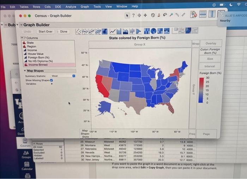The image size is (247, 179).
Task: Select the pencil annotate tool
Action: coord(183,15)
